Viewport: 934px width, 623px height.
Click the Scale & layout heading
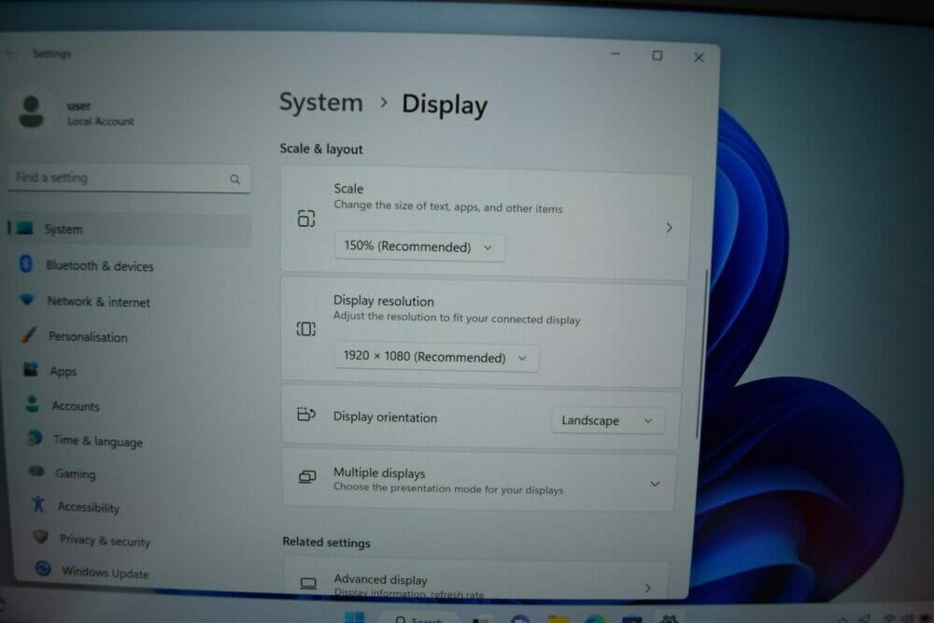321,149
